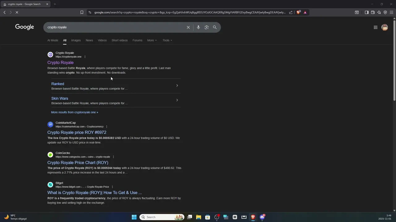Go to the Google homepage logo
Image resolution: width=396 pixels, height=222 pixels.
[24, 27]
